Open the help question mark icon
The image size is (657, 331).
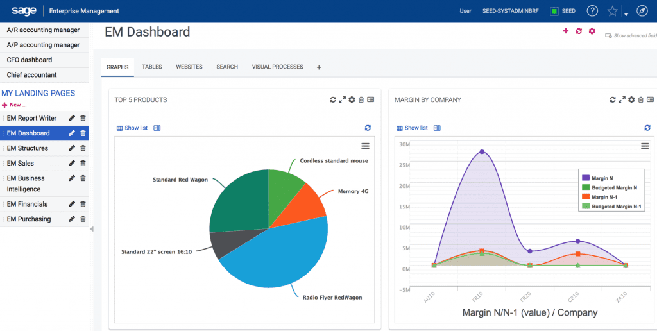(592, 12)
